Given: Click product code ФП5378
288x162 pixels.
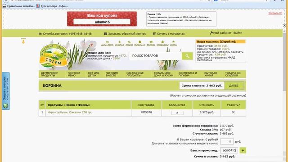Looking at the screenshot, I should tap(146, 112).
